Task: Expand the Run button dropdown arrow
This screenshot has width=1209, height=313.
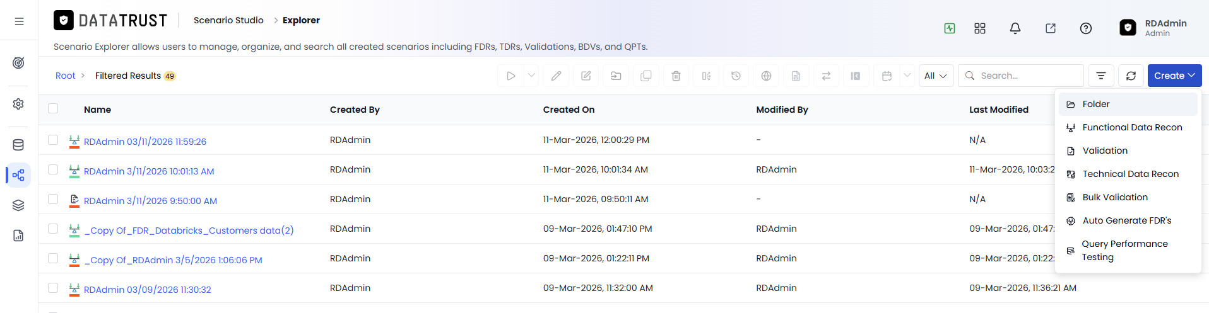Action: [531, 76]
